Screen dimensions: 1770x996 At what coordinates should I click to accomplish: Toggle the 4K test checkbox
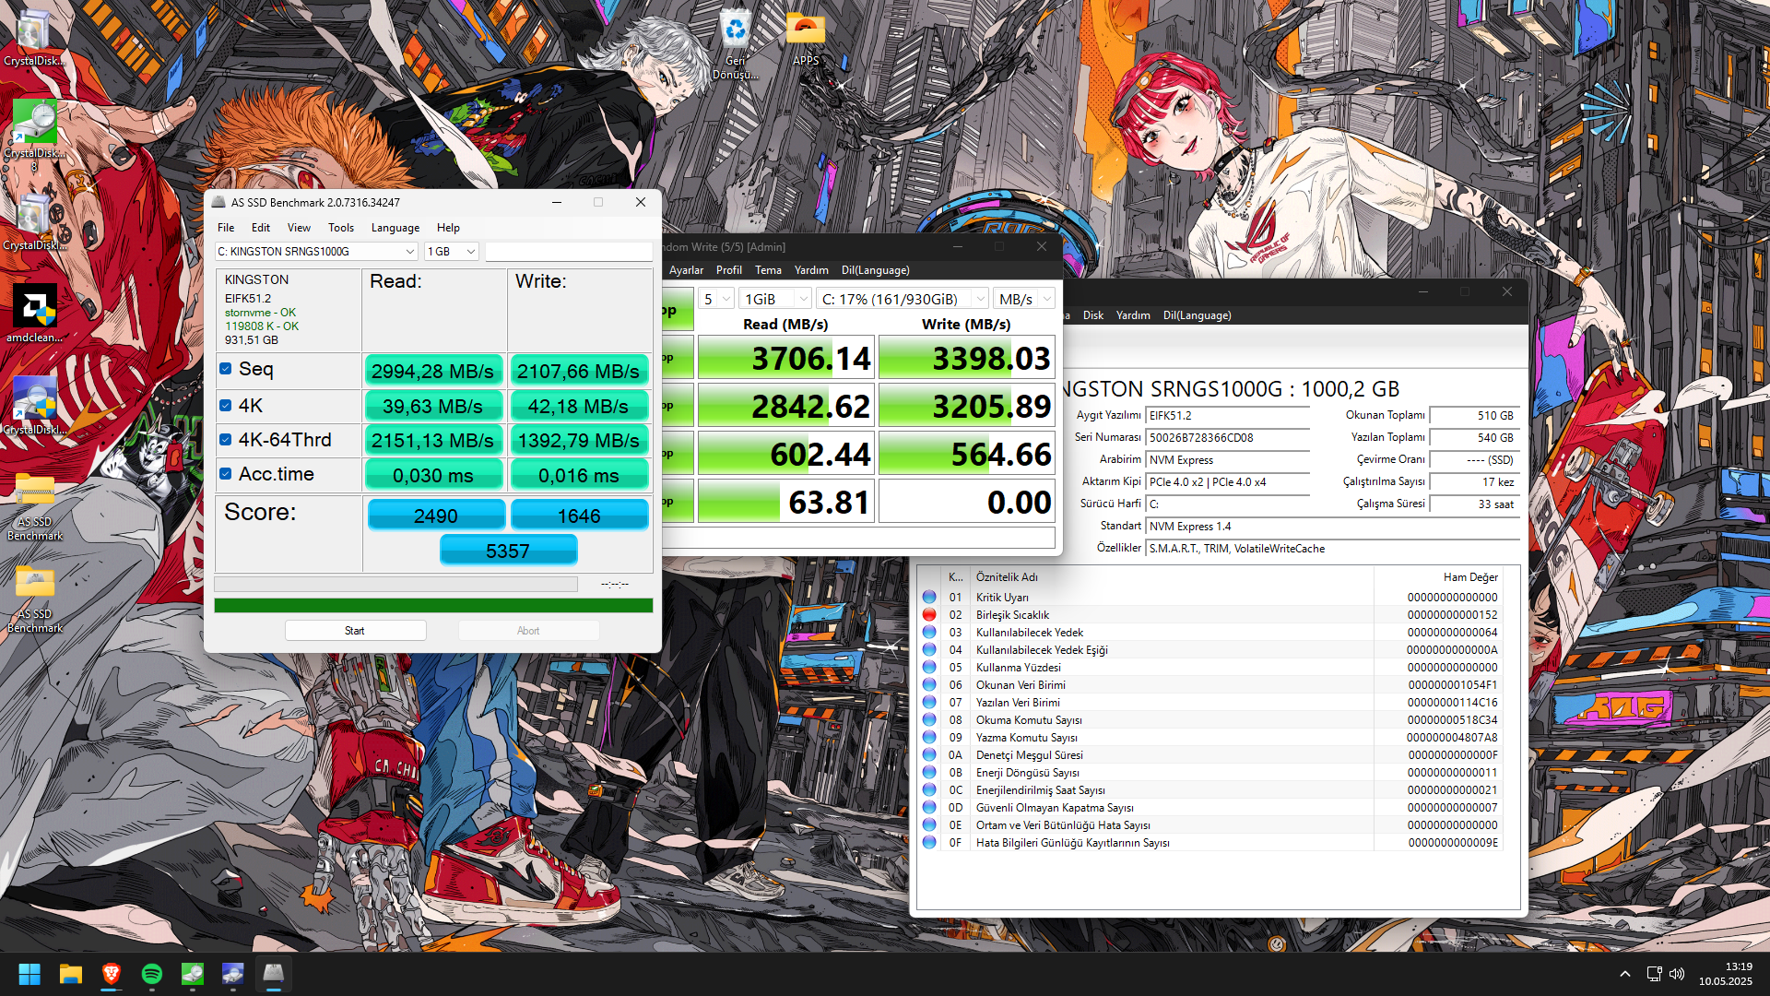(225, 406)
